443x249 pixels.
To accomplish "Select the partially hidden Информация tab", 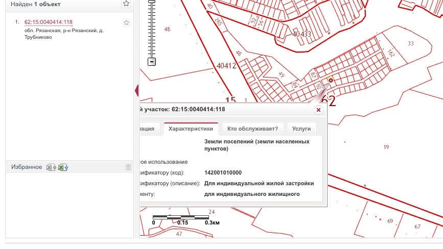I will pyautogui.click(x=150, y=129).
